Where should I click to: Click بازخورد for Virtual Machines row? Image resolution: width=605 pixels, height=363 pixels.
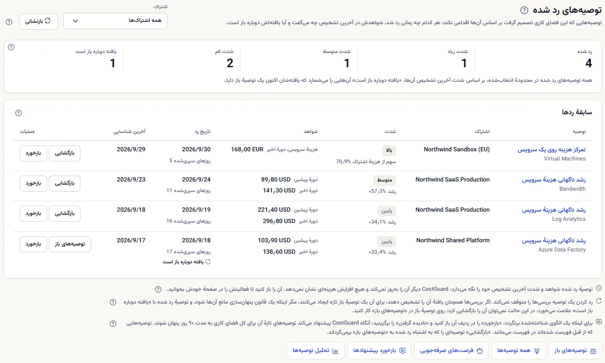pyautogui.click(x=33, y=153)
